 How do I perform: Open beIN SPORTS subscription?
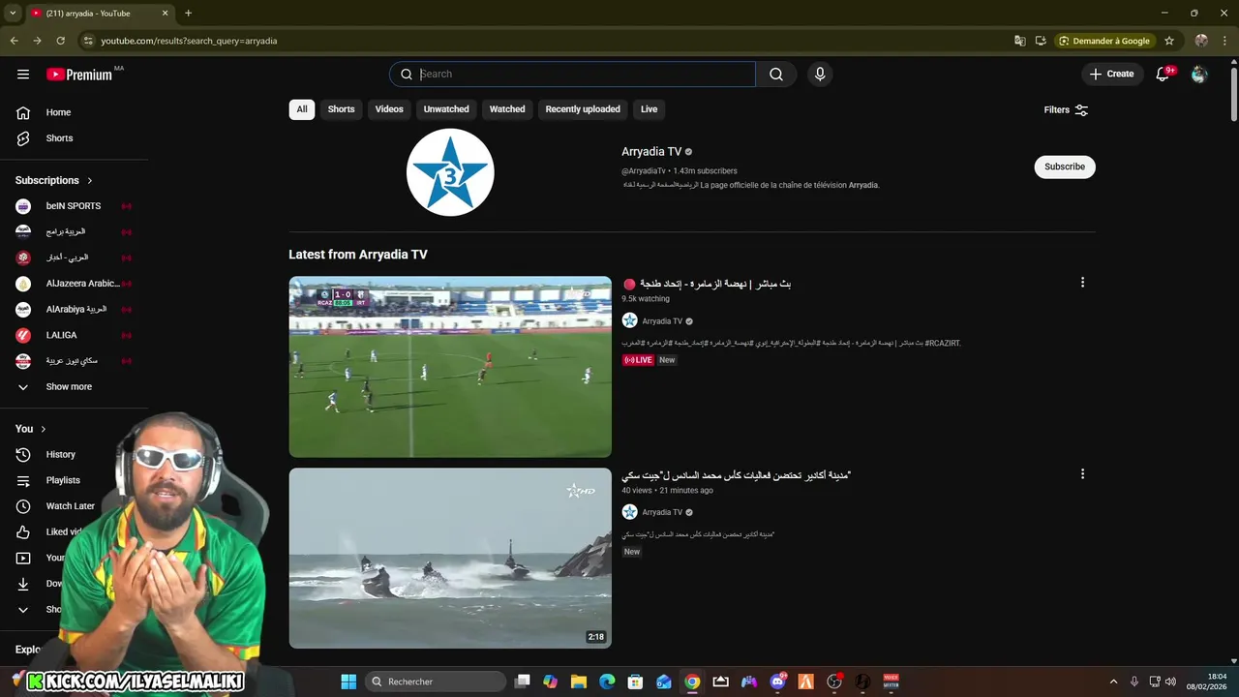point(74,206)
